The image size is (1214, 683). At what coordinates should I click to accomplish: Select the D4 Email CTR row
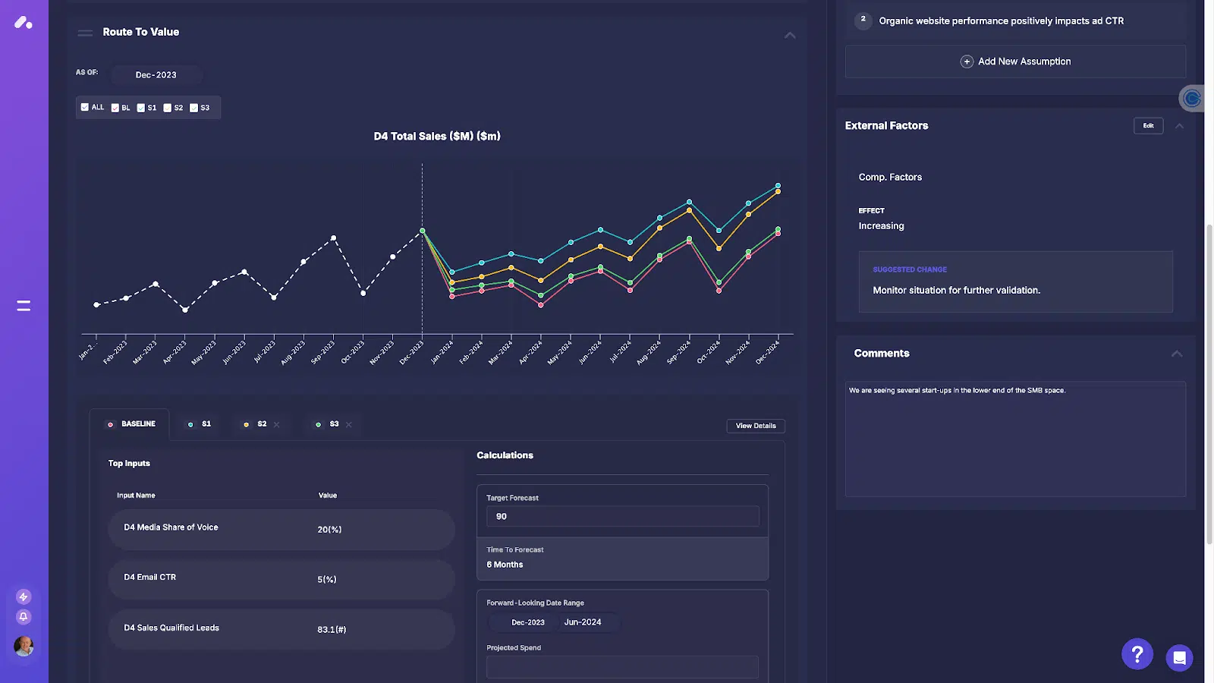pyautogui.click(x=281, y=579)
